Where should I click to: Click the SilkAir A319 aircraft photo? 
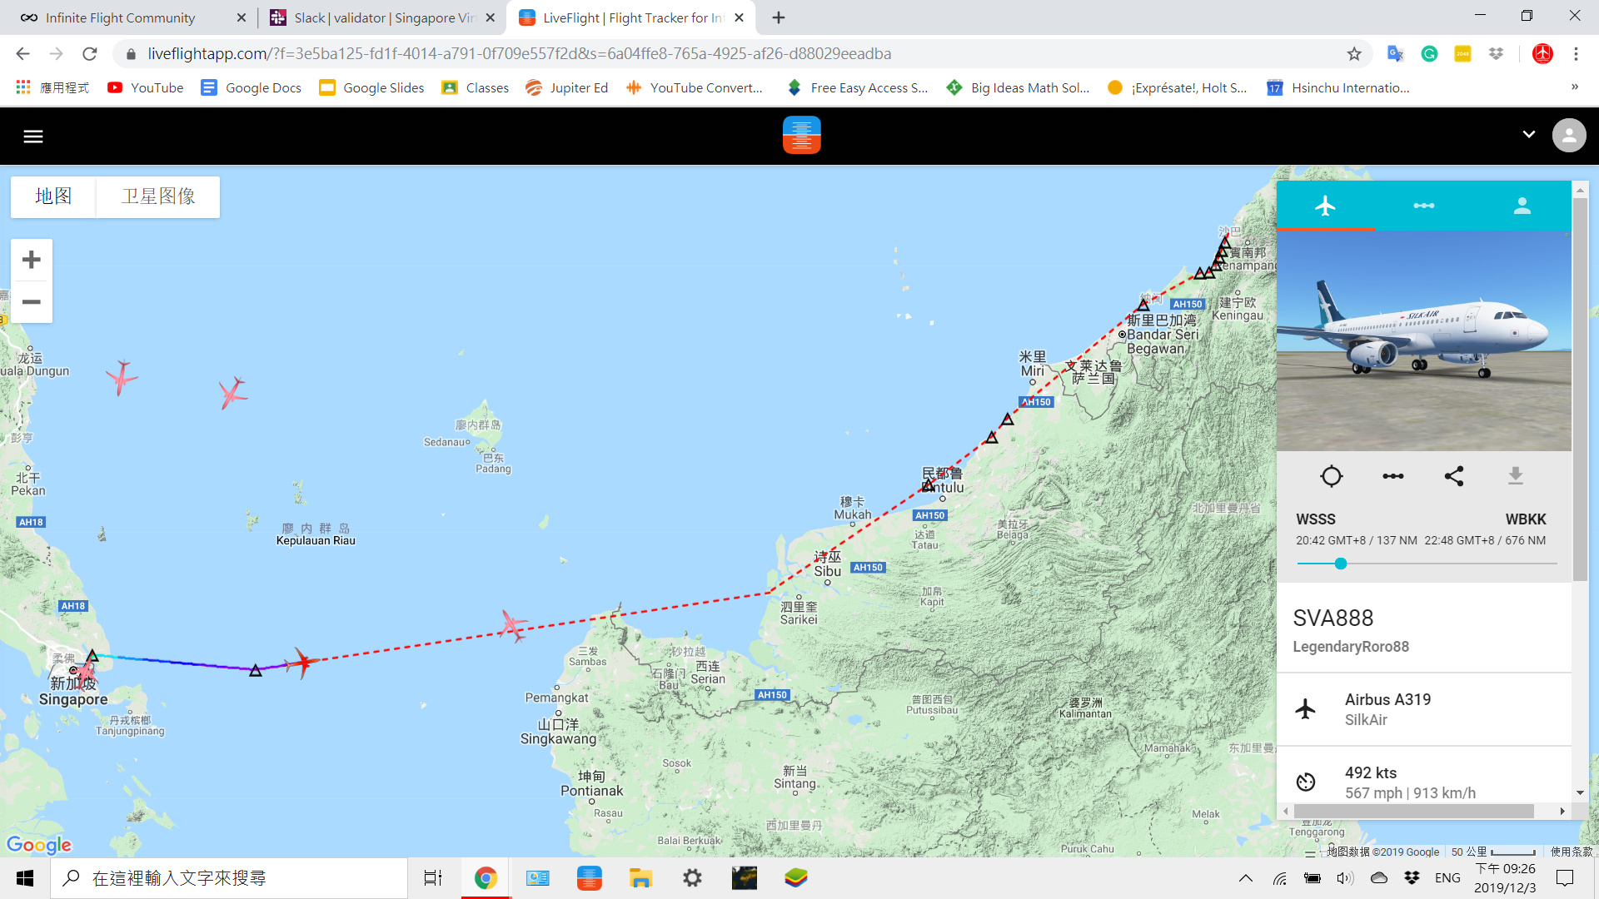[x=1423, y=341]
